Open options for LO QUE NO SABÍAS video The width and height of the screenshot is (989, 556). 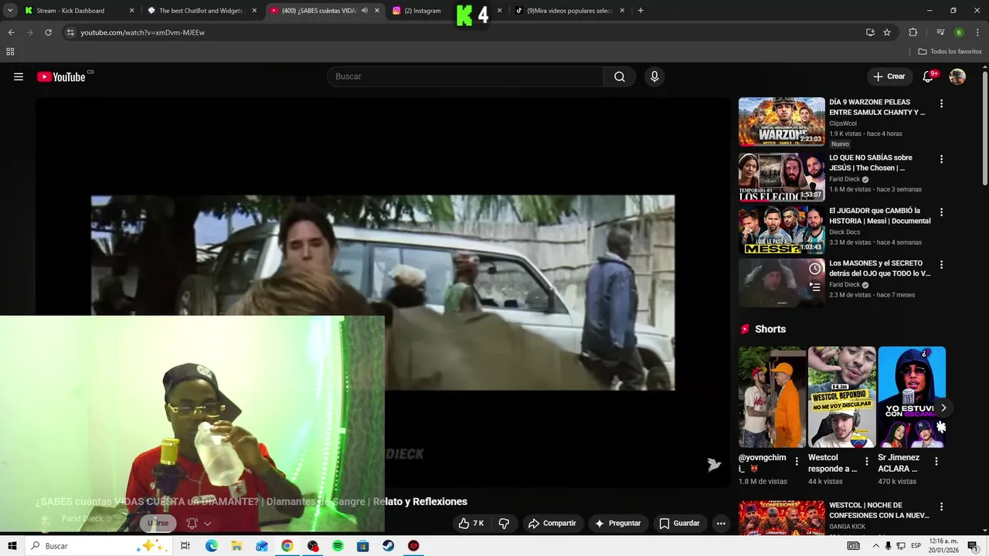[x=941, y=159]
